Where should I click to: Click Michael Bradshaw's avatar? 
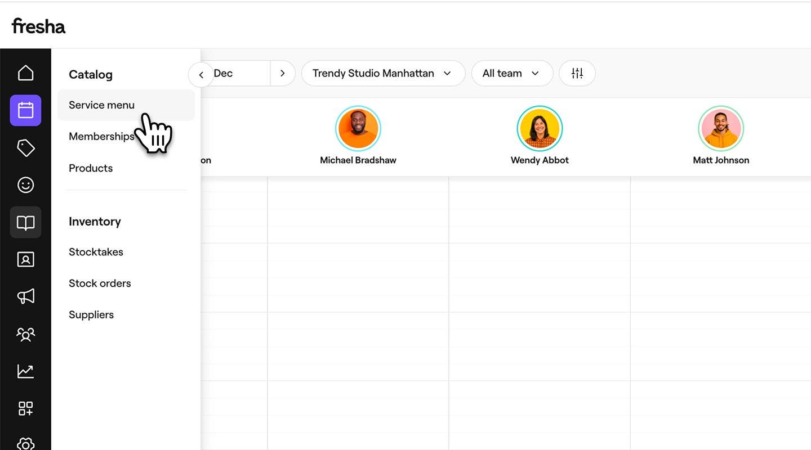click(x=358, y=129)
